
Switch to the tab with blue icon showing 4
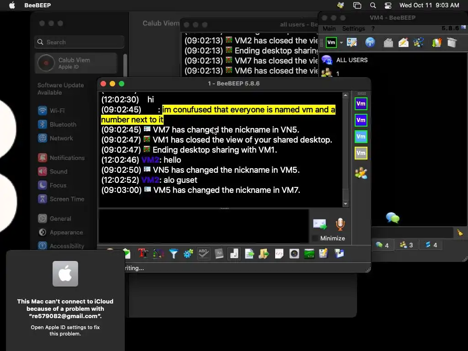(x=431, y=245)
